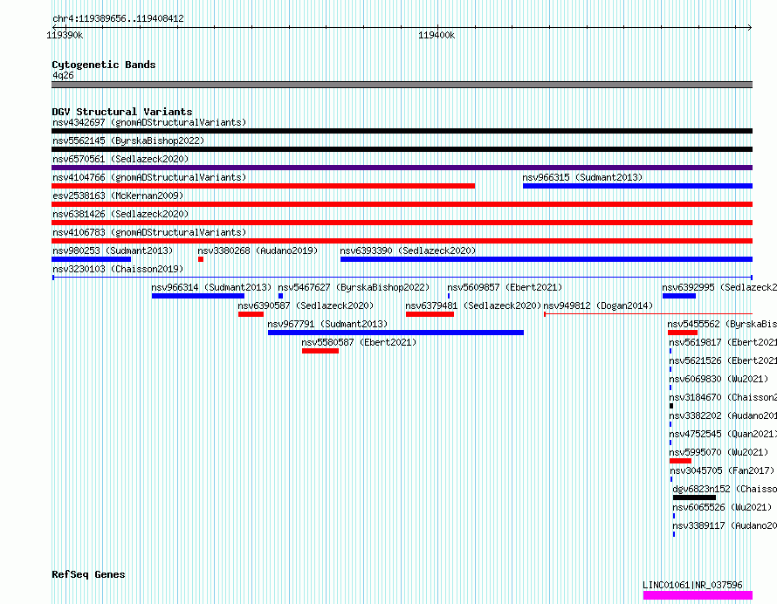Select the nsv5580587 Ebert2021 label
The width and height of the screenshot is (777, 604).
pos(360,342)
